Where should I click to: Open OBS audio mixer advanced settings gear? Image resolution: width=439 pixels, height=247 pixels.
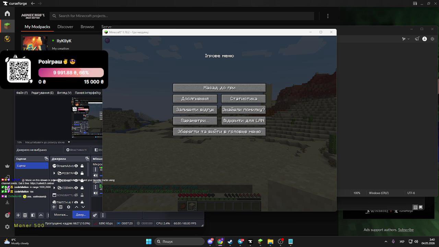(x=95, y=215)
